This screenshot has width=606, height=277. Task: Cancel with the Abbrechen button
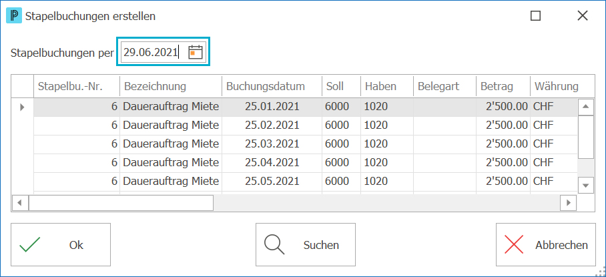coord(546,244)
